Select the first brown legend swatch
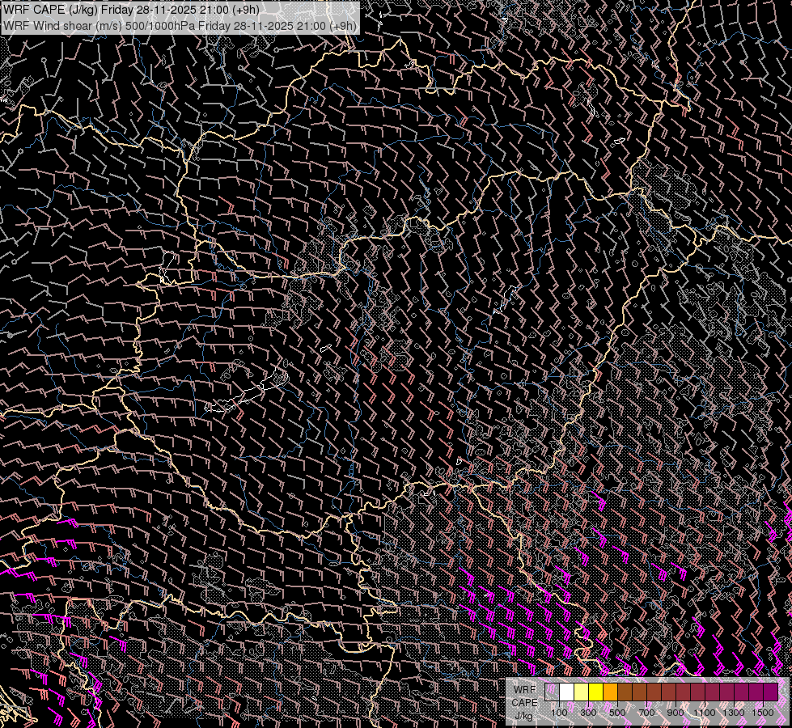Screen dimensions: 792x728 (625, 692)
